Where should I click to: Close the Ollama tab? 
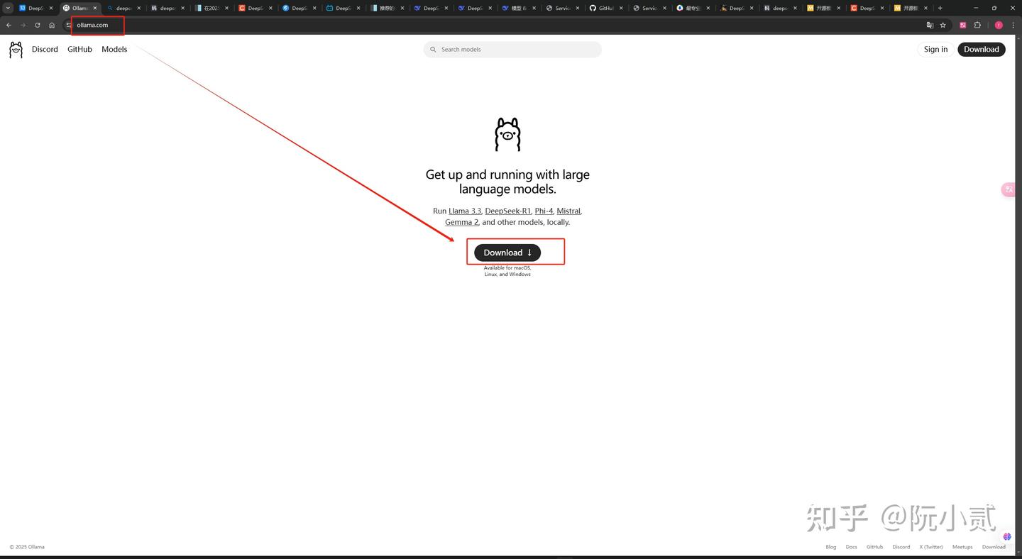click(x=95, y=8)
